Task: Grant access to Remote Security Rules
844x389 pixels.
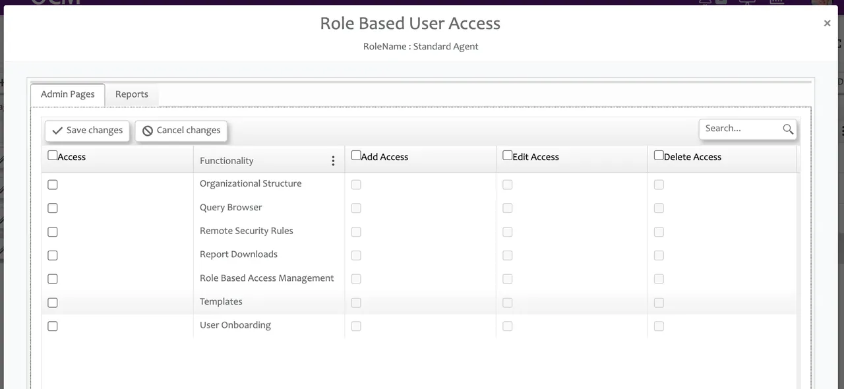Action: pos(53,232)
